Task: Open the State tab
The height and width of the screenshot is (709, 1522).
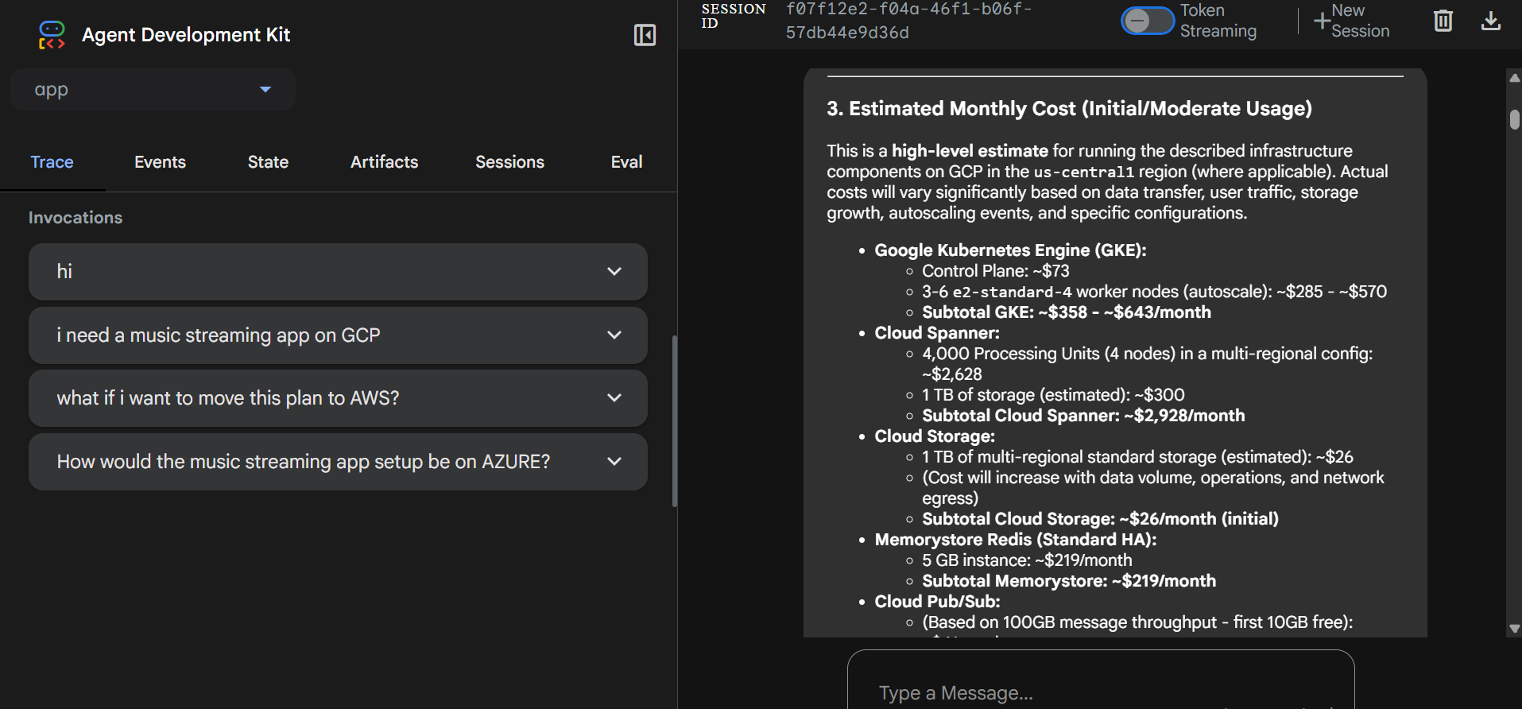Action: point(268,162)
